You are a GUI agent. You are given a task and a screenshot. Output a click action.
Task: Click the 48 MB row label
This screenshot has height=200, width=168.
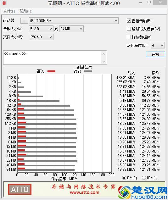click(x=11, y=165)
